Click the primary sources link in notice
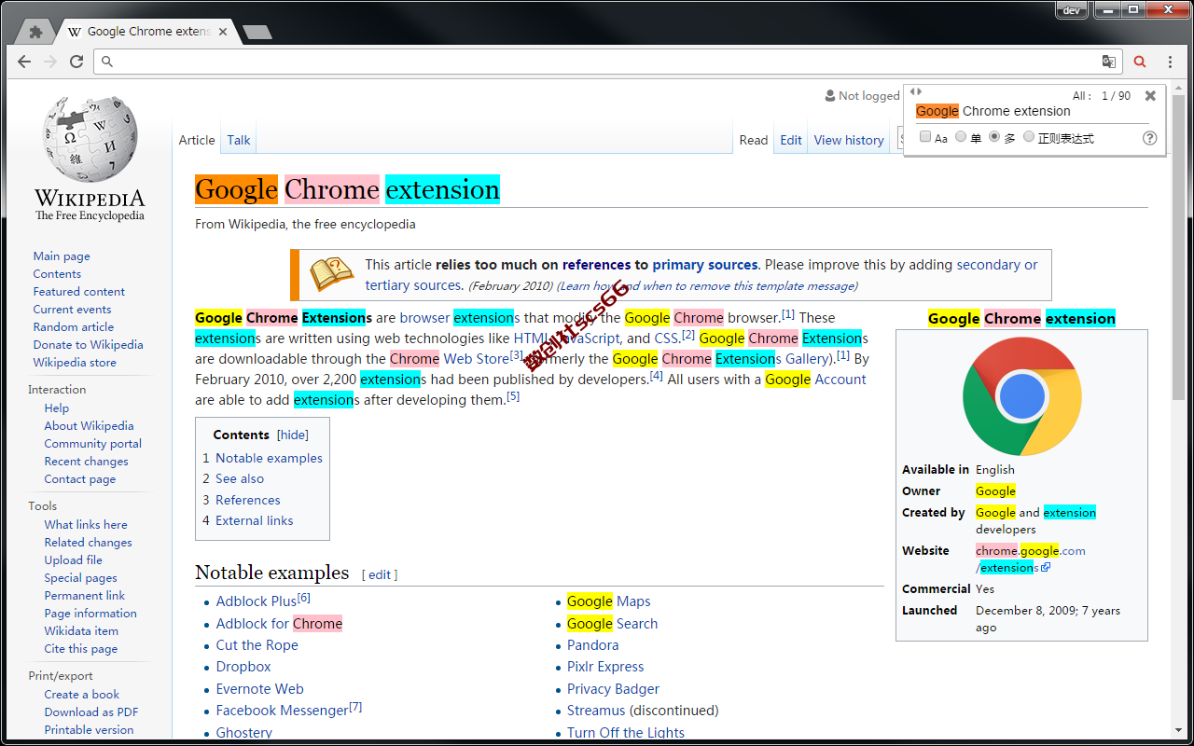This screenshot has height=746, width=1194. pyautogui.click(x=705, y=265)
